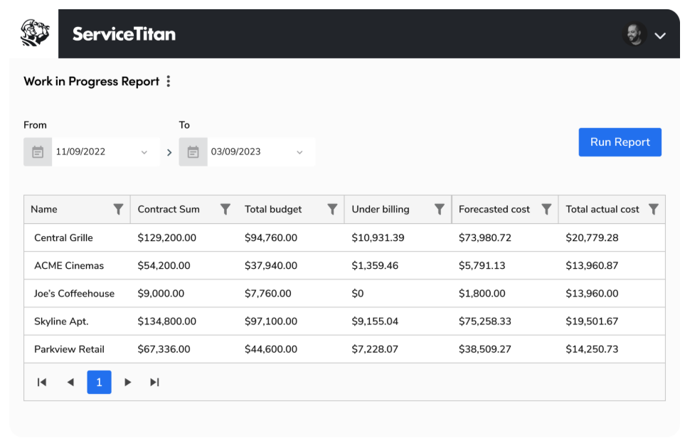Click Skyline Apt. under billing $9,155.04
Viewport: 685px width, 443px height.
coord(375,321)
